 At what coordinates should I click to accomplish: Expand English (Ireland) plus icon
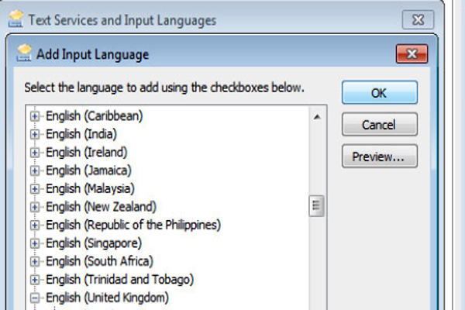(x=34, y=152)
